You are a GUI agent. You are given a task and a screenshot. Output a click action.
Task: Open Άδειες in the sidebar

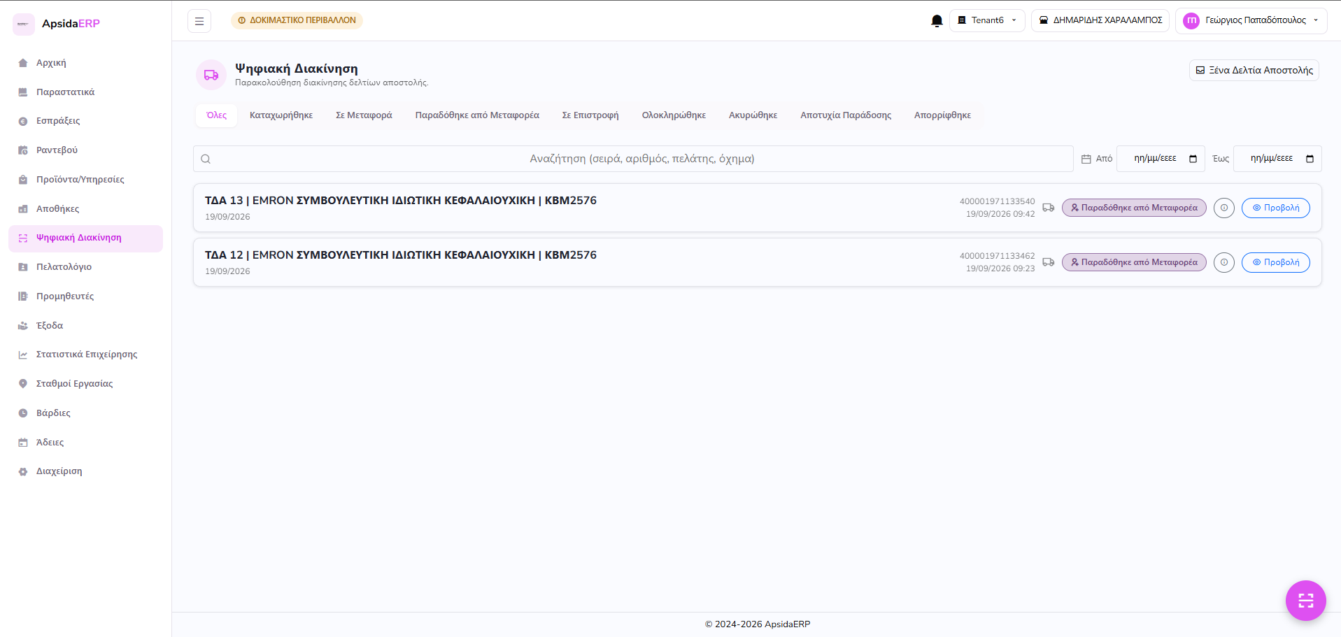click(85, 443)
